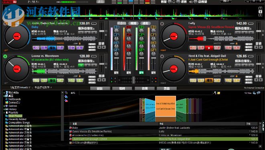The image size is (265, 150).
Task: Select the orange cover flow thumbnail
Action: pyautogui.click(x=166, y=106)
